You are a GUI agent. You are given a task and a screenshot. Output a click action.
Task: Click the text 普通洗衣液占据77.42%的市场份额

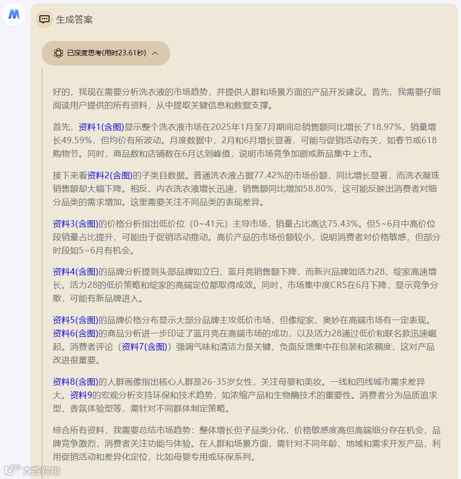[x=261, y=175]
